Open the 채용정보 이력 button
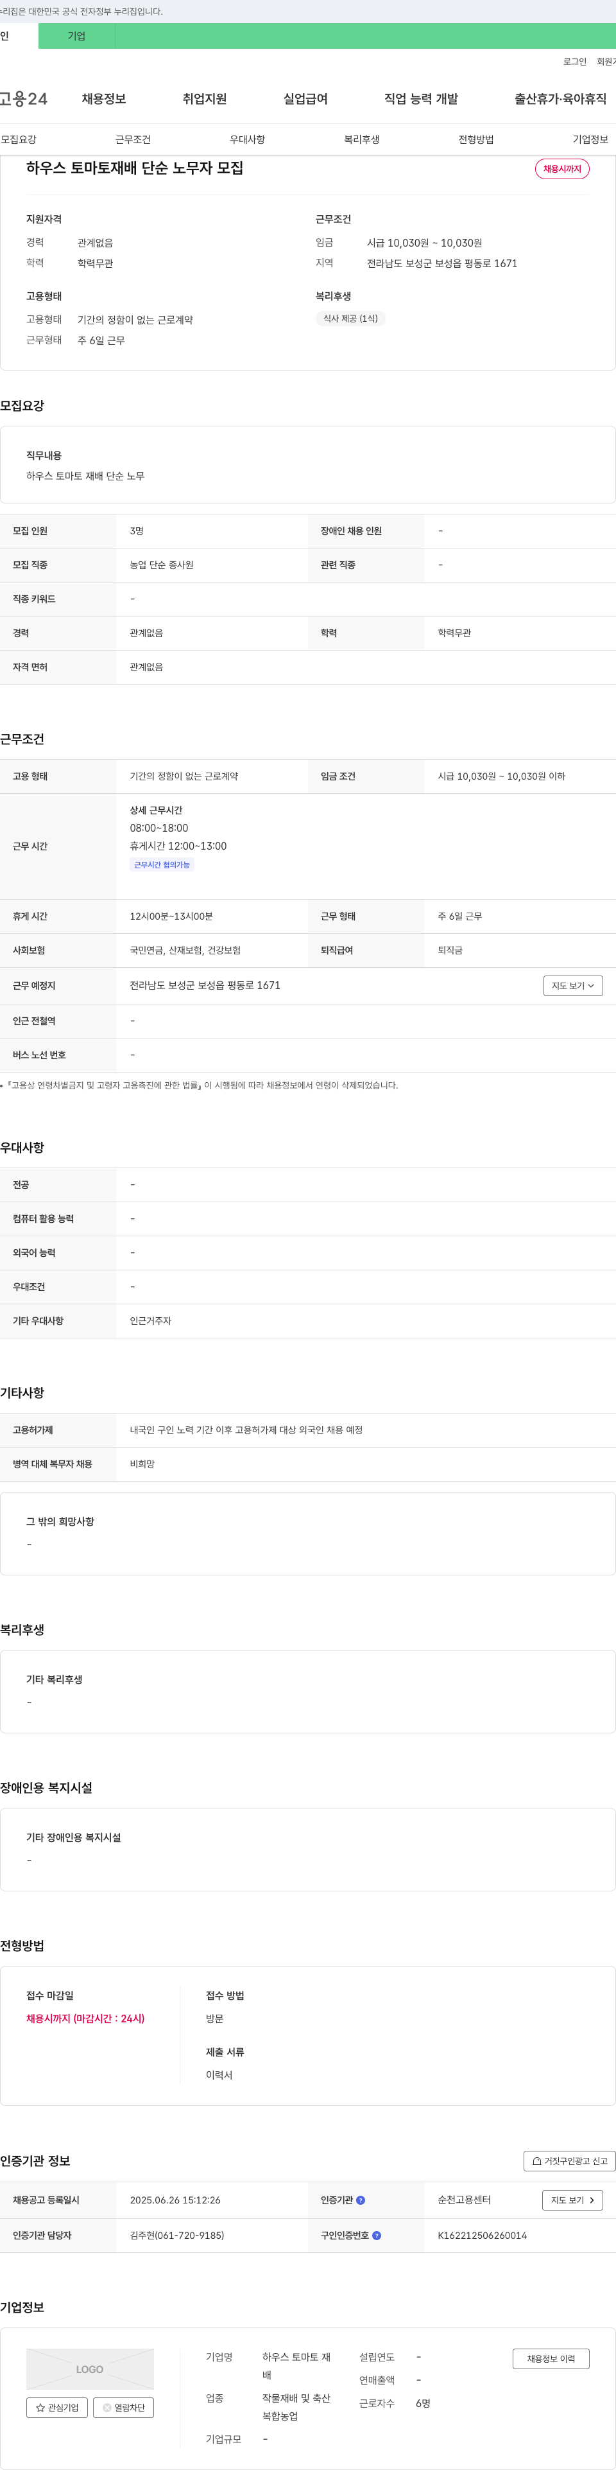Image resolution: width=616 pixels, height=2470 pixels. (551, 2359)
